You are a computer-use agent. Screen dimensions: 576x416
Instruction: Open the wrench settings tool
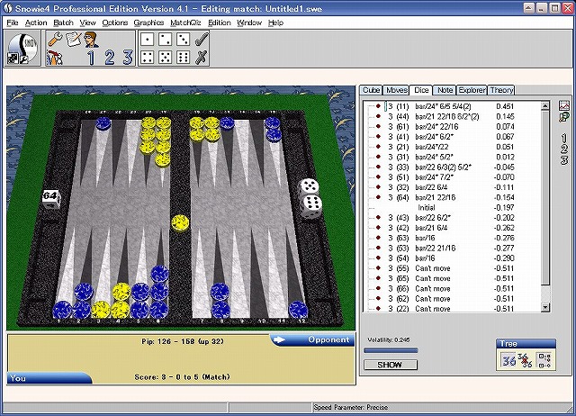(55, 40)
